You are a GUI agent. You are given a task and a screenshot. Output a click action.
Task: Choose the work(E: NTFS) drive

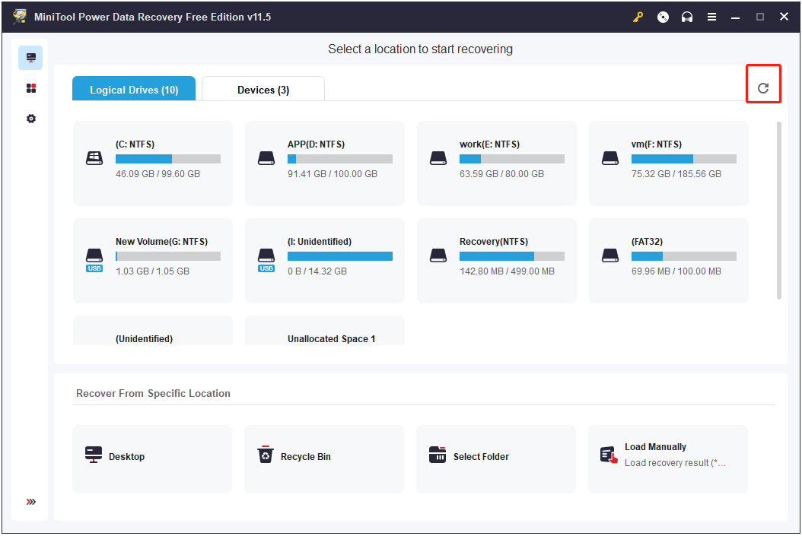click(497, 163)
